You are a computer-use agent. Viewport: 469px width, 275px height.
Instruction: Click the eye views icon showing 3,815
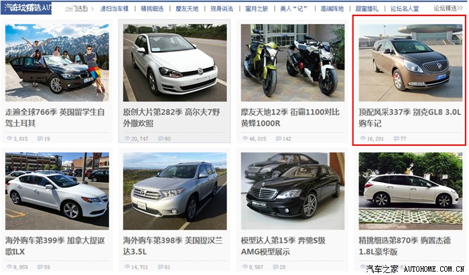(x=9, y=139)
